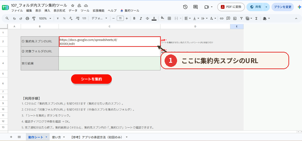
Task: Open the all sheets list icon
Action: coord(19,137)
